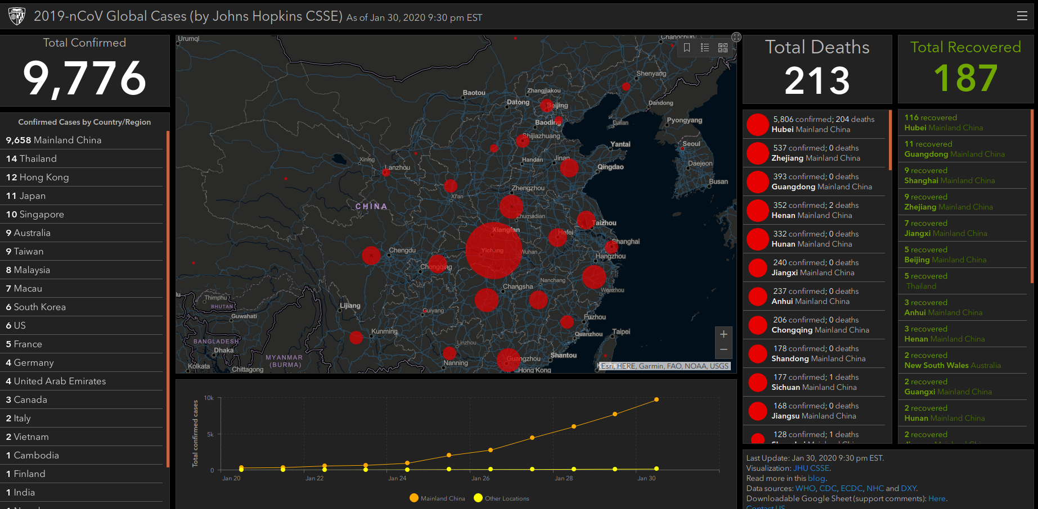Click the large Hubei circle on the map
This screenshot has height=509, width=1038.
(494, 251)
